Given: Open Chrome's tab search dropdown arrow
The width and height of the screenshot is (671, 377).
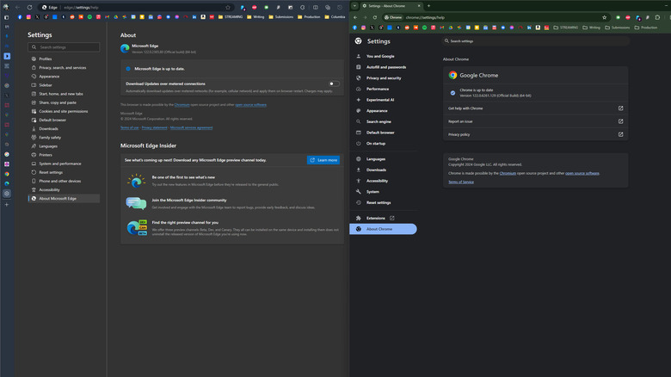Looking at the screenshot, I should [x=354, y=5].
